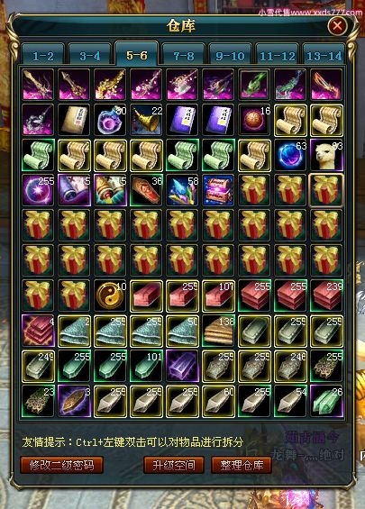This screenshot has width=365, height=509.
Task: Select the purple glowing ingot item
Action: tap(182, 366)
